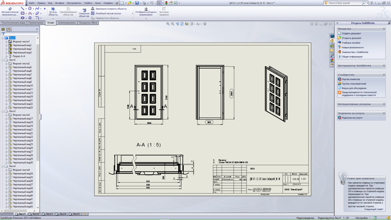The width and height of the screenshot is (391, 220).
Task: Select Чертежный вид10 in tree
Action: click(x=23, y=86)
